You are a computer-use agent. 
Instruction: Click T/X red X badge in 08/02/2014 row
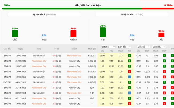(172, 93)
